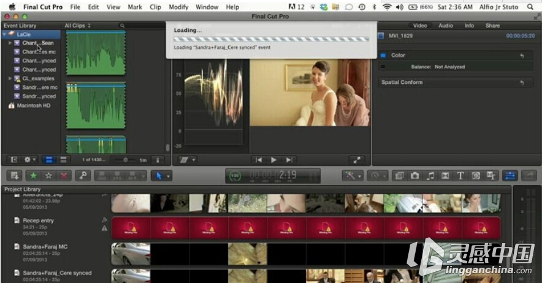Open the clip appearance switch button
The height and width of the screenshot is (283, 542).
click(158, 160)
